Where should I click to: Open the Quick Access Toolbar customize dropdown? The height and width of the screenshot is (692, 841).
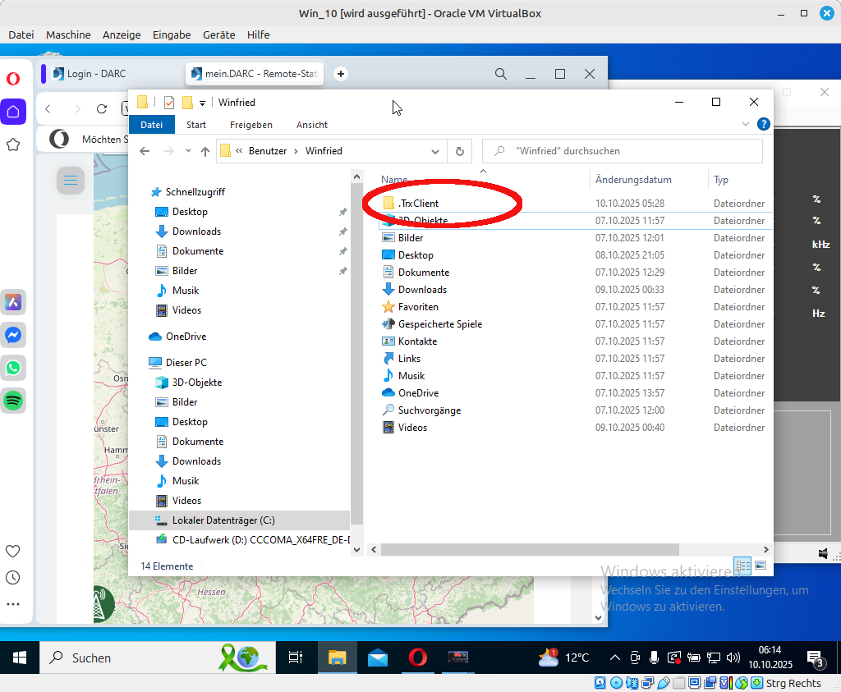click(x=202, y=103)
